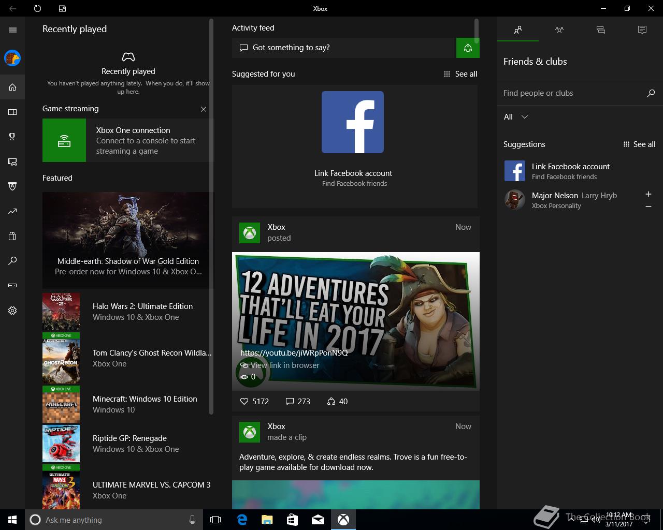Click Cortana 'Ask me anything' search box
The height and width of the screenshot is (530, 663).
tap(113, 520)
